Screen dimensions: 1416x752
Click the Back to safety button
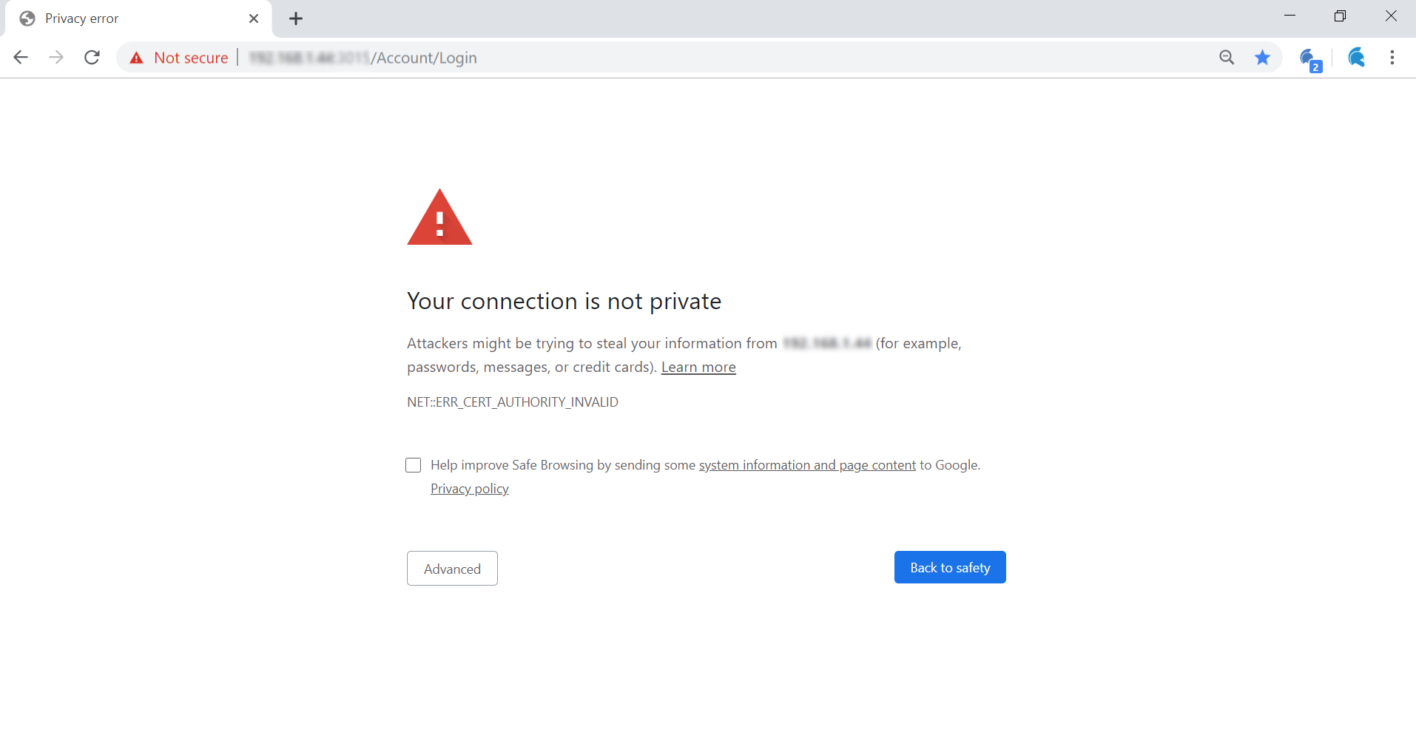(950, 567)
